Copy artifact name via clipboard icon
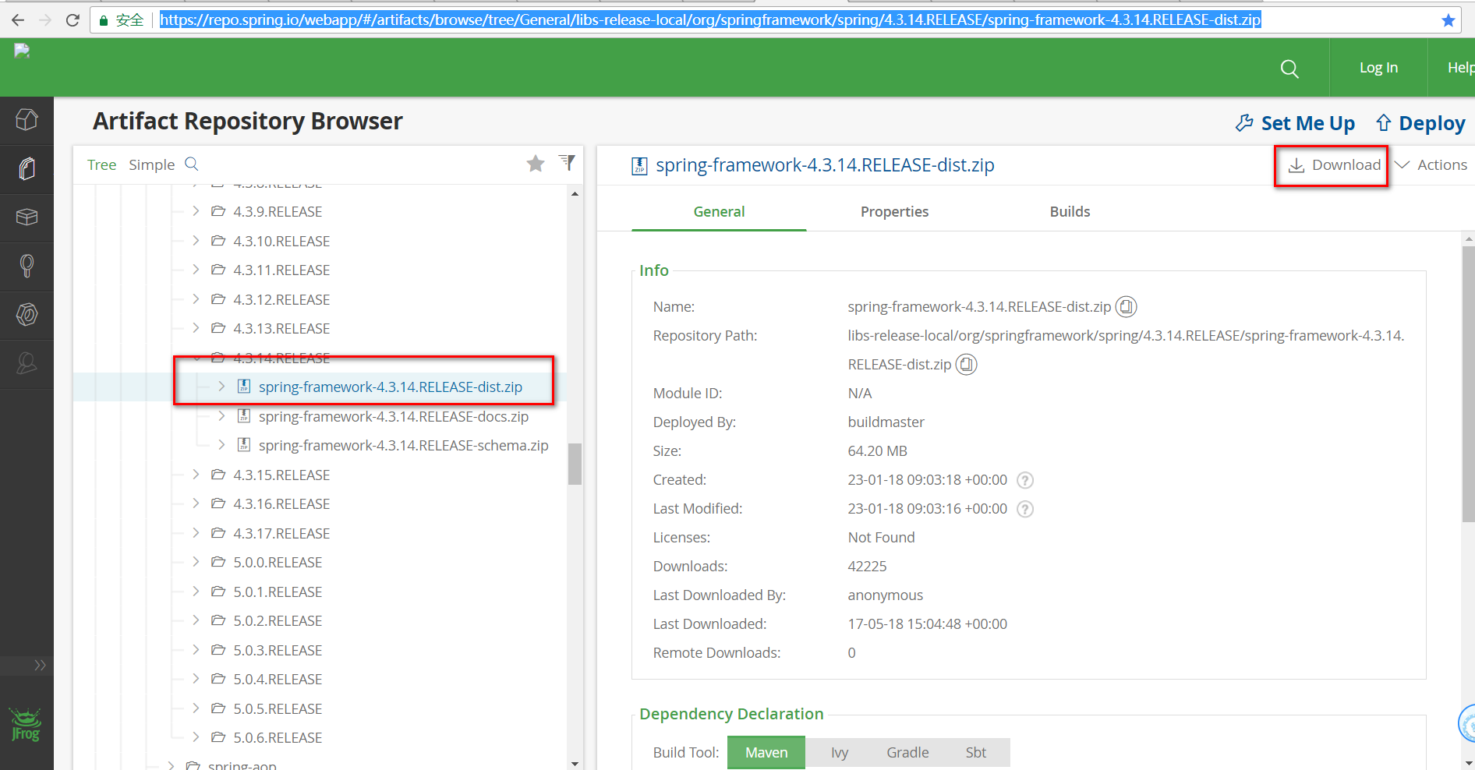 click(x=1126, y=307)
